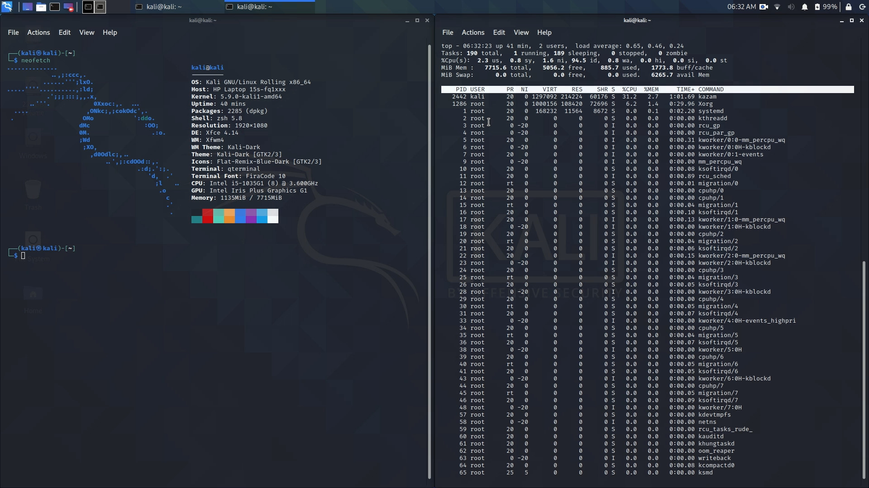This screenshot has width=869, height=488.
Task: Open View menu in left terminal
Action: pos(86,33)
